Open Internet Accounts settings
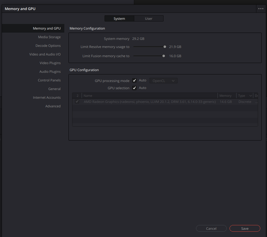The height and width of the screenshot is (237, 267). [47, 98]
